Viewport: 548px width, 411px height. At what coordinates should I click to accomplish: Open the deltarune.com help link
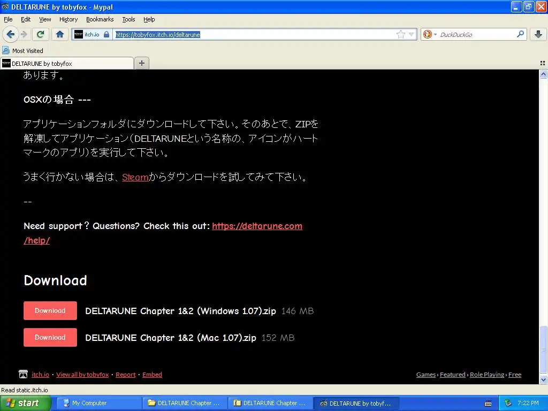(x=257, y=226)
